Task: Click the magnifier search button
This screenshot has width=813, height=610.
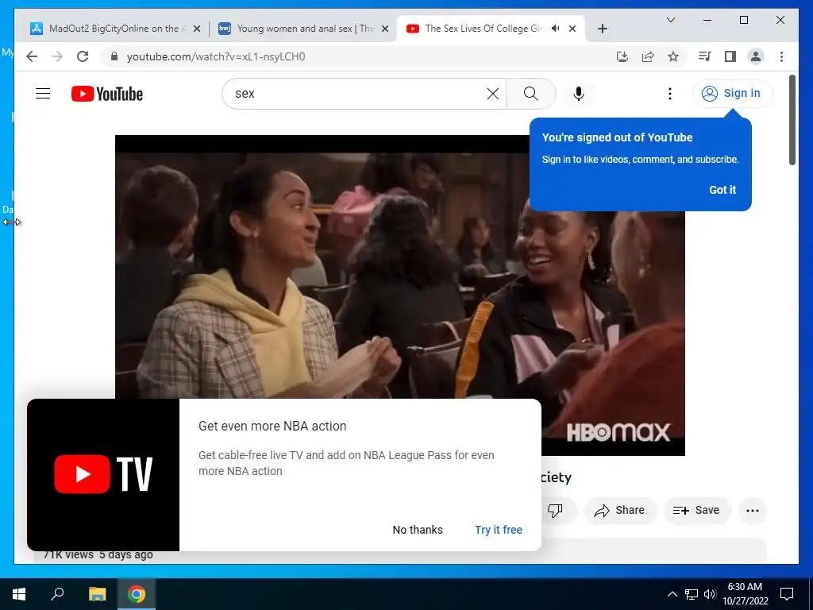Action: (530, 94)
